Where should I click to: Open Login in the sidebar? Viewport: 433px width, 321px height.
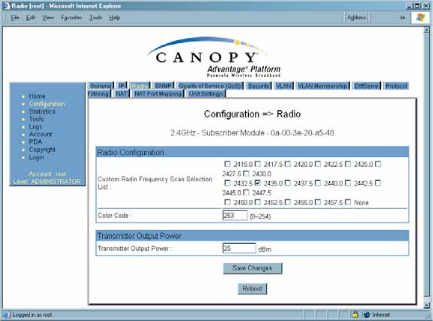(36, 157)
